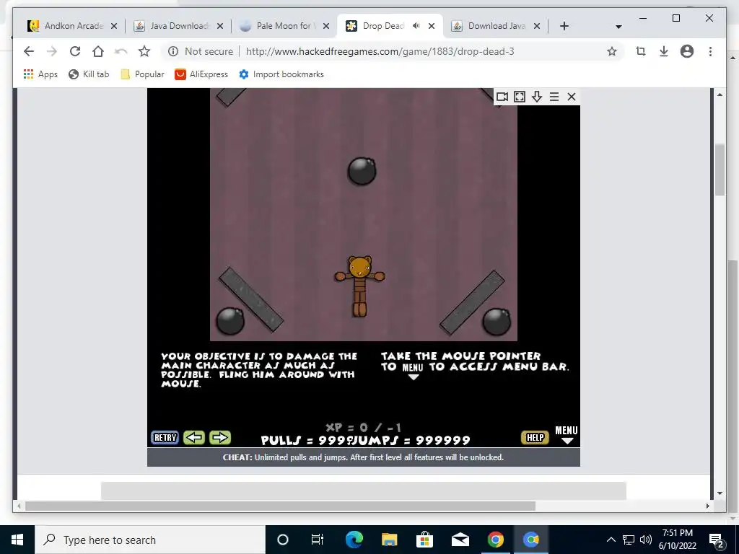Click Kill tab bookmark
The image size is (739, 554).
point(89,74)
